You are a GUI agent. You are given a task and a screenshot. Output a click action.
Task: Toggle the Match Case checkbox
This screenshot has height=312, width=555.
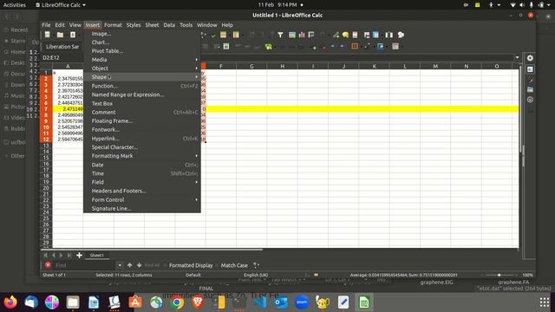point(232,265)
